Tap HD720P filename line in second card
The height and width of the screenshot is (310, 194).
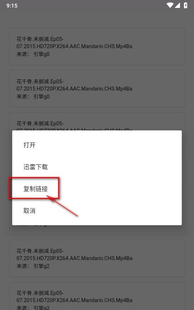(74, 89)
